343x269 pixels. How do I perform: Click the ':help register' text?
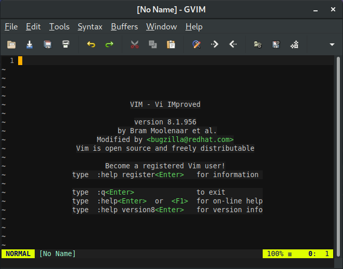pos(126,175)
